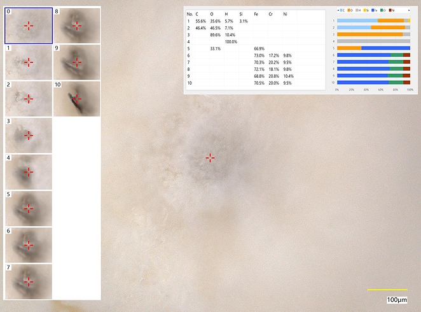The width and height of the screenshot is (421, 312).
Task: Choose thumbnail 7 from the left strip
Action: (29, 281)
